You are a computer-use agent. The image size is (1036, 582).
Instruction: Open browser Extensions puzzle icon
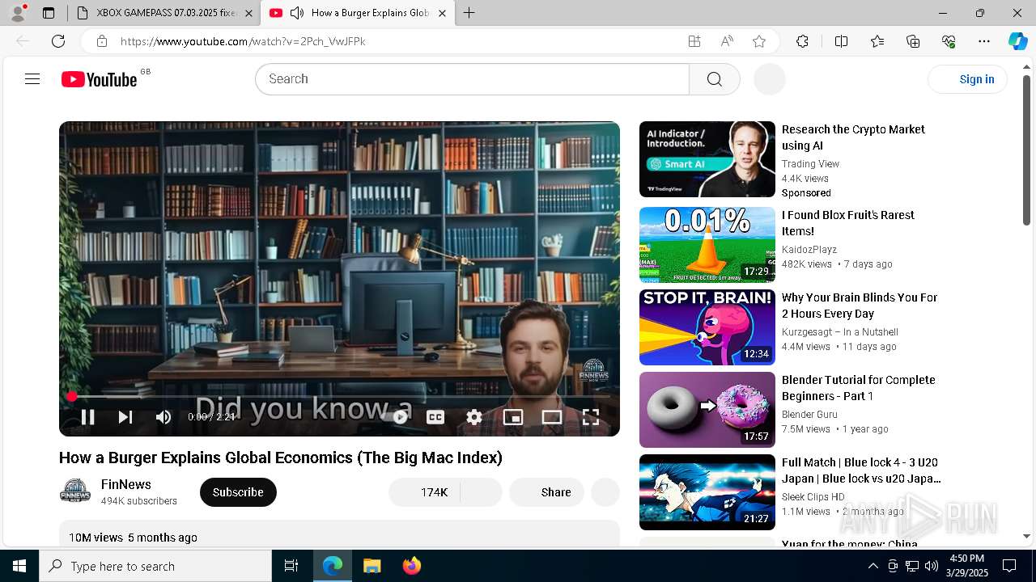802,41
